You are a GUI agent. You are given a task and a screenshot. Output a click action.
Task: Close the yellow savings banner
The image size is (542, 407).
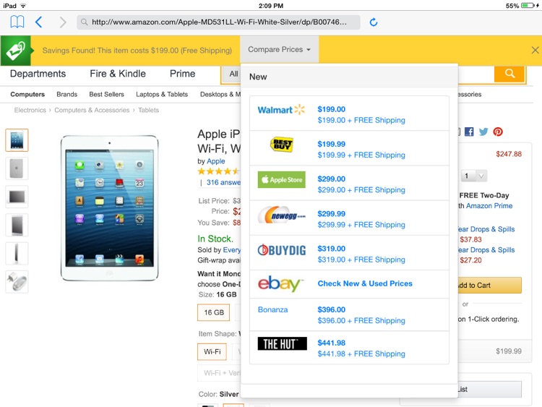(535, 50)
